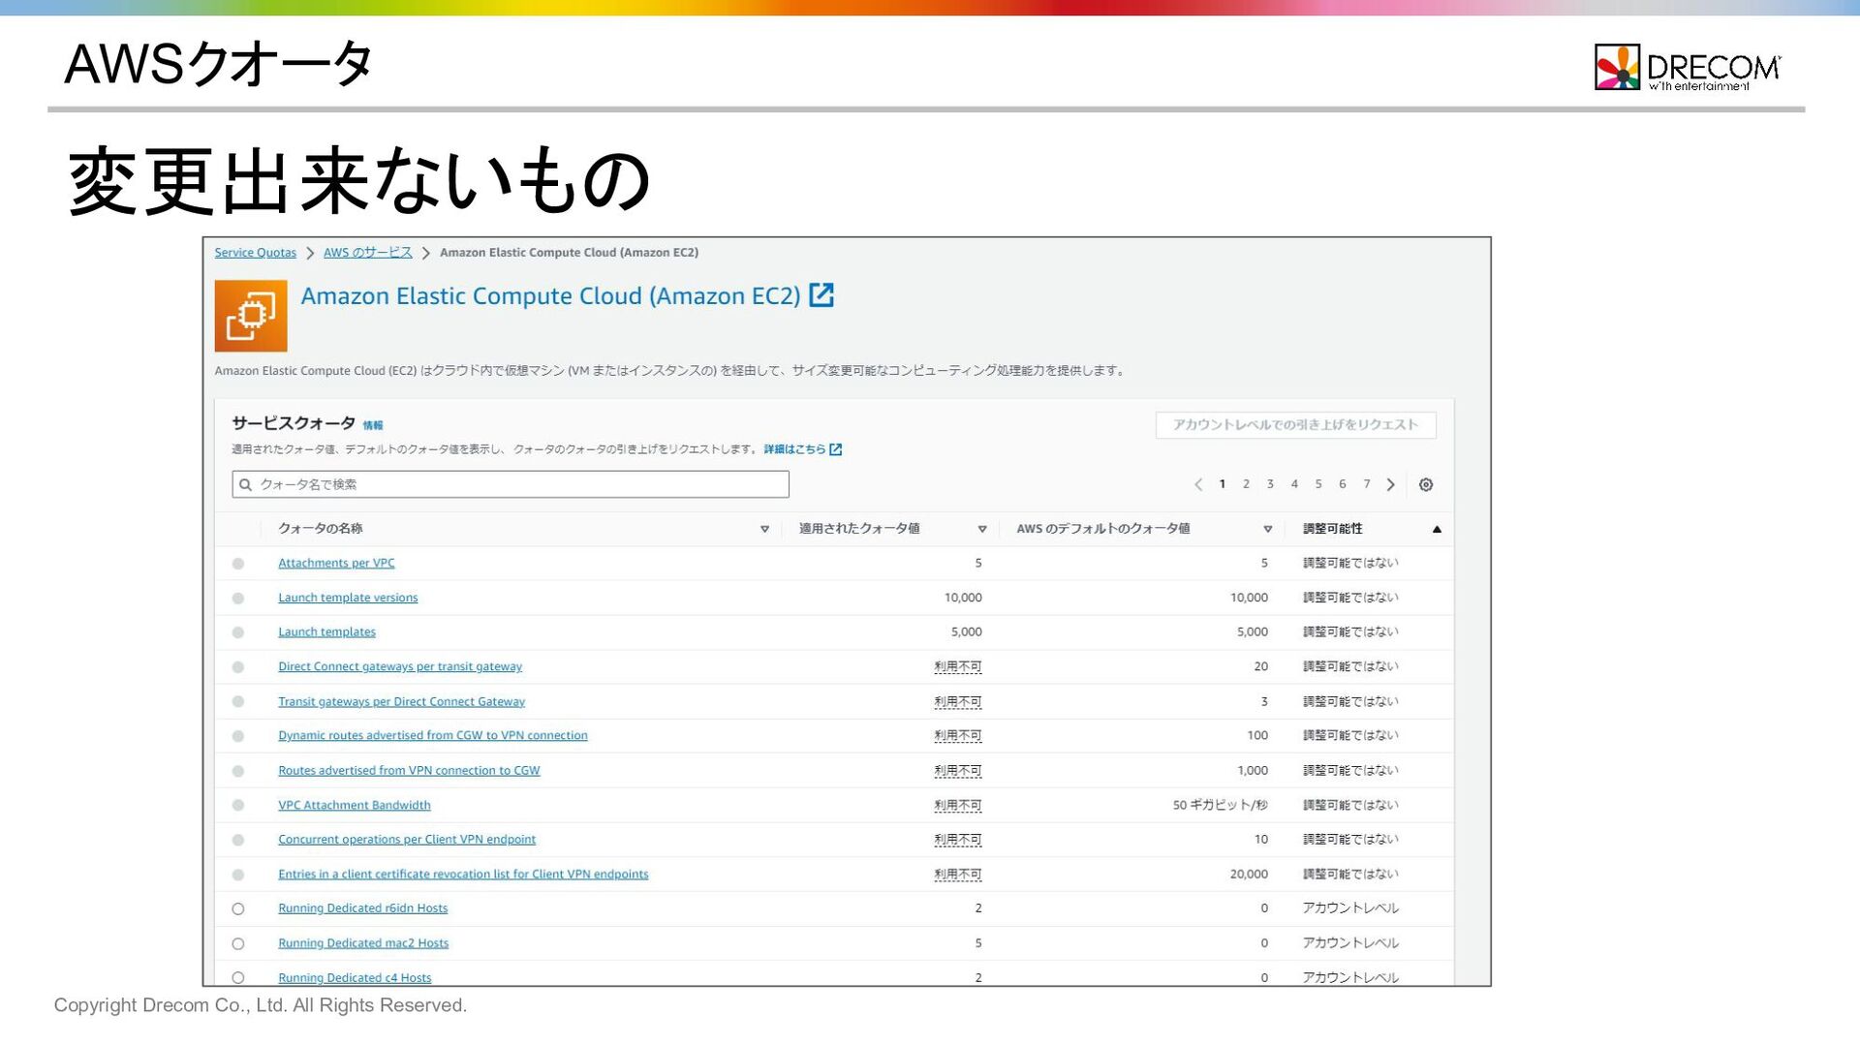Go to previous page with the left chevron
Image resolution: width=1860 pixels, height=1046 pixels.
[x=1198, y=484]
